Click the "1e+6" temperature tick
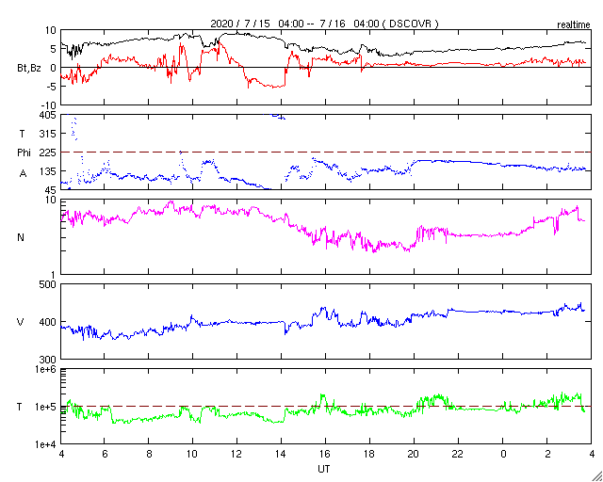 48,369
